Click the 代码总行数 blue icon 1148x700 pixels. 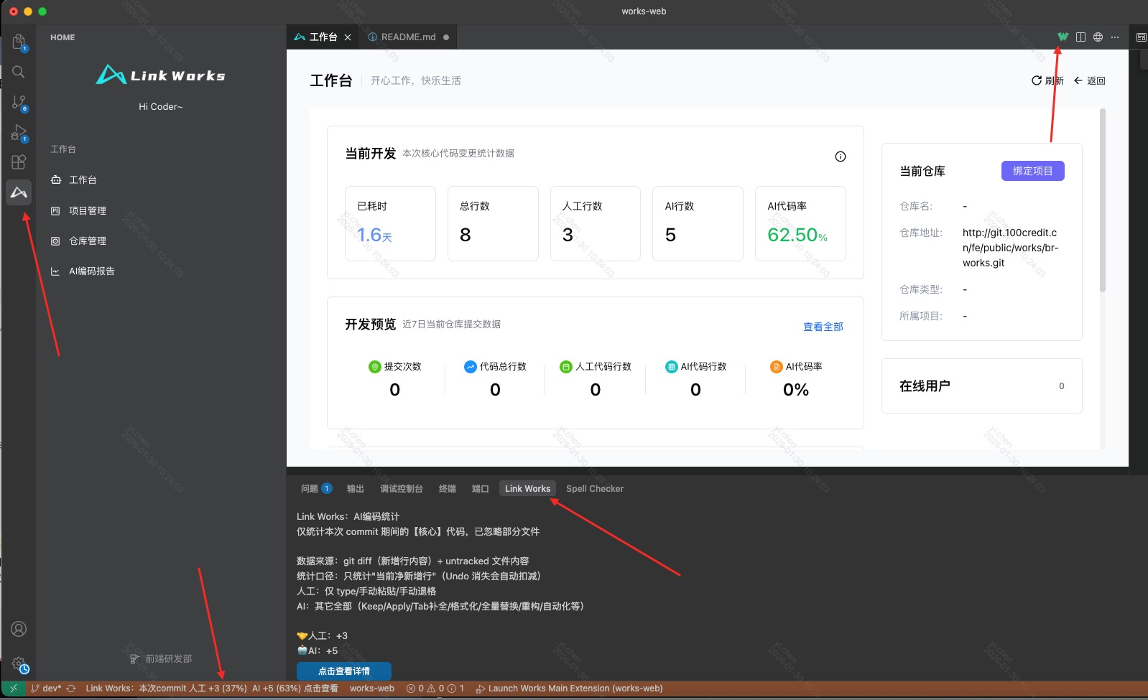pos(471,367)
